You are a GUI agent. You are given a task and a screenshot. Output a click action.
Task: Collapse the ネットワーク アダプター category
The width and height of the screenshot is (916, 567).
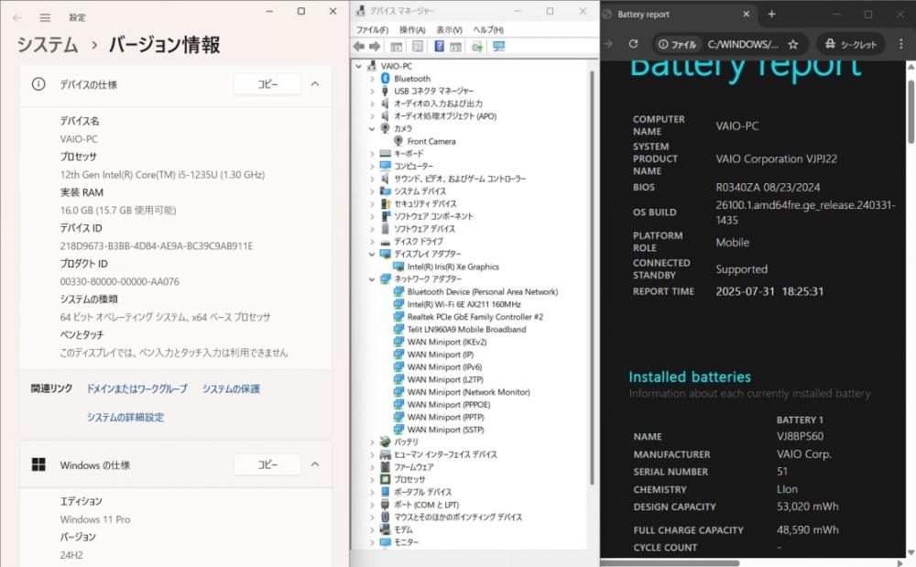point(372,279)
